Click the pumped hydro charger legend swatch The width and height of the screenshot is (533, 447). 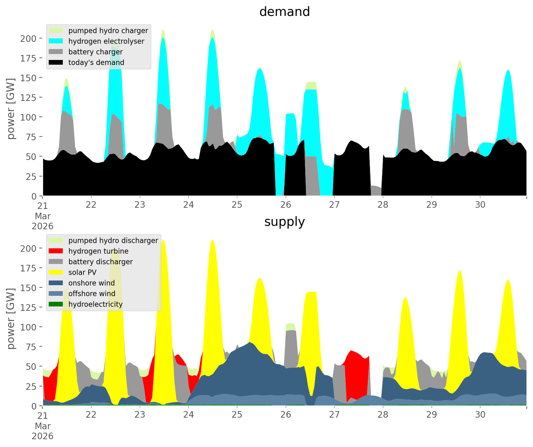[x=56, y=31]
